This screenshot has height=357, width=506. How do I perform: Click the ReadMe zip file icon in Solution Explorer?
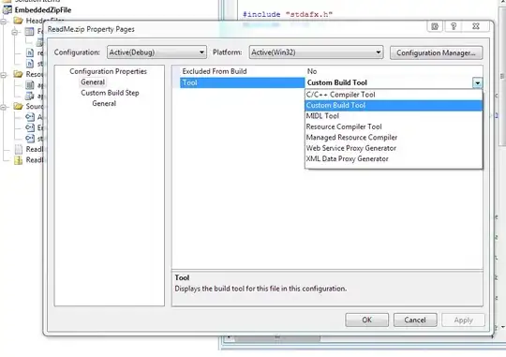(19, 160)
